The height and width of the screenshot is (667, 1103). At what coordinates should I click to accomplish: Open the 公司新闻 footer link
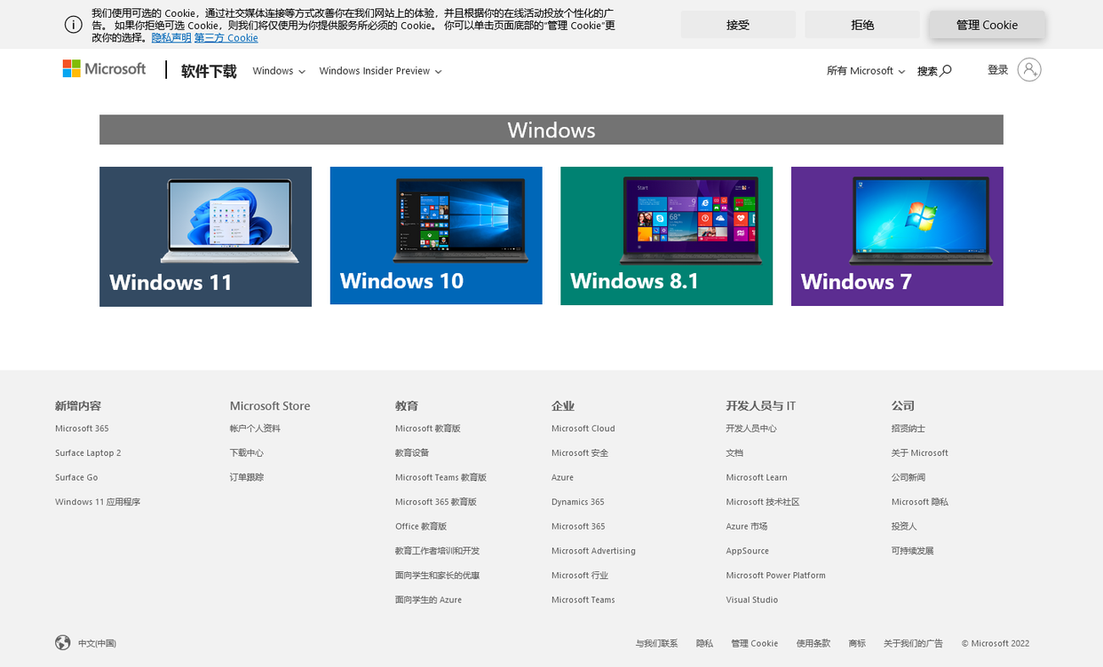(909, 477)
